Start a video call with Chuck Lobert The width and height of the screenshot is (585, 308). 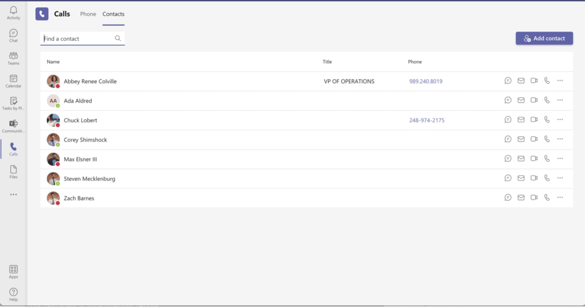[534, 120]
